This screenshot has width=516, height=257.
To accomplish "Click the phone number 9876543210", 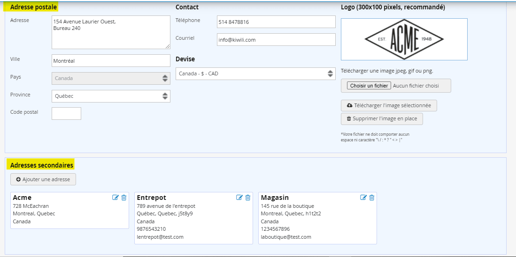I will point(151,229).
